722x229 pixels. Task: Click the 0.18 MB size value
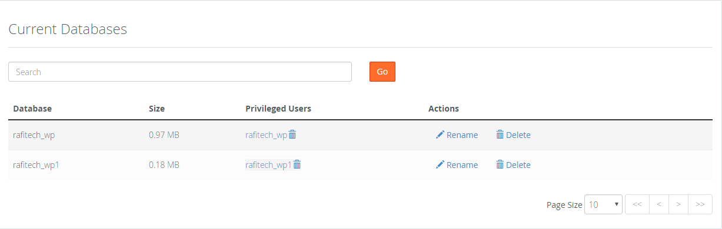pos(164,164)
